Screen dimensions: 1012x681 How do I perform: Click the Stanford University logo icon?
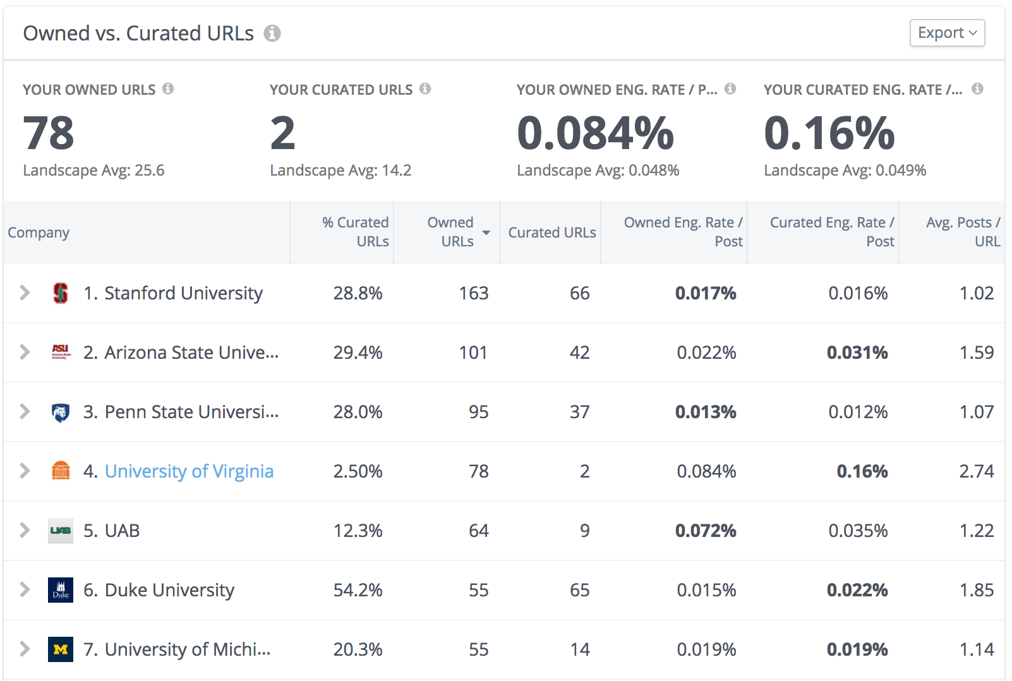(x=61, y=293)
